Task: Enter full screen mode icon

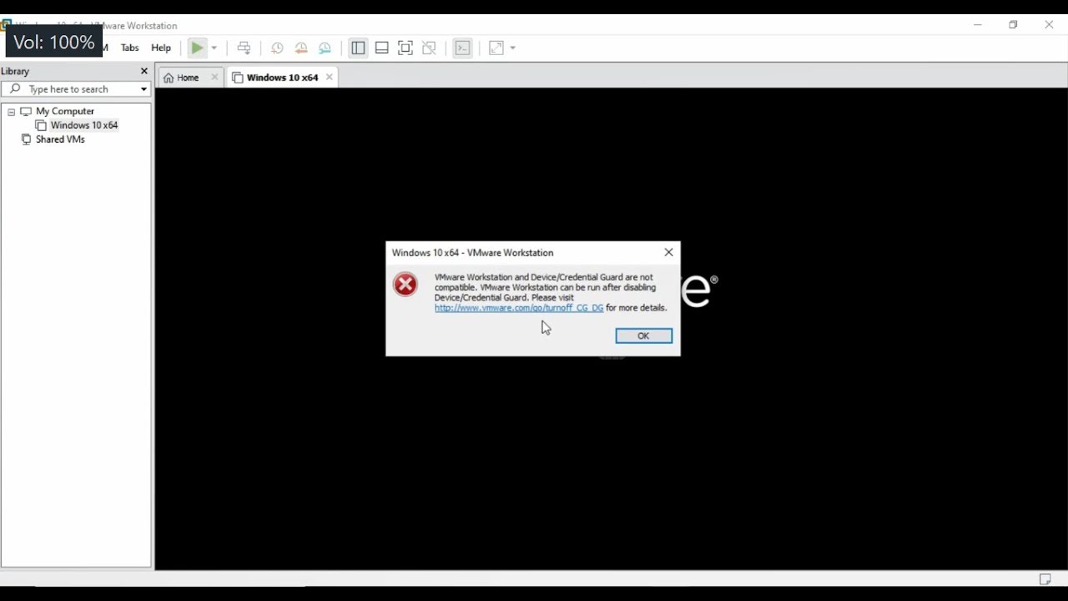Action: coord(406,48)
